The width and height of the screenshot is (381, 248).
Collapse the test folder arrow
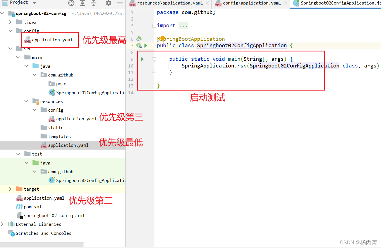pos(19,154)
